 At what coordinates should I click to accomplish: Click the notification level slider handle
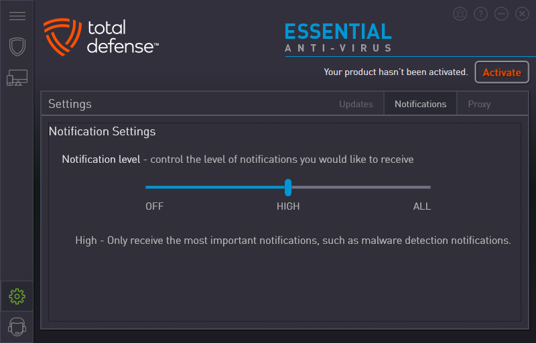[x=288, y=187]
